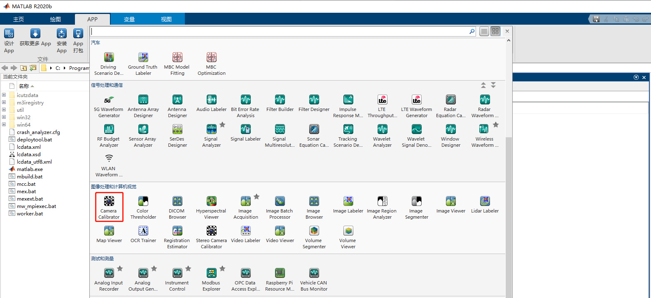Screen dimensions: 651x298
Task: Click the Get More Apps button
Action: [x=35, y=37]
